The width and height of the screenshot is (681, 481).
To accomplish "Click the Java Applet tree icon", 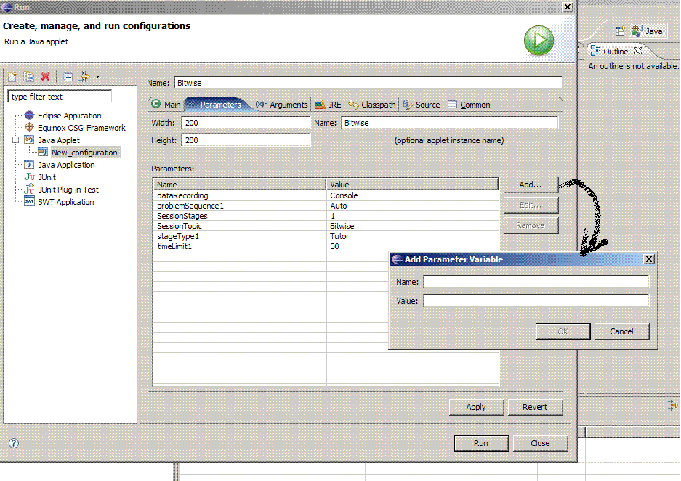I will (x=29, y=140).
